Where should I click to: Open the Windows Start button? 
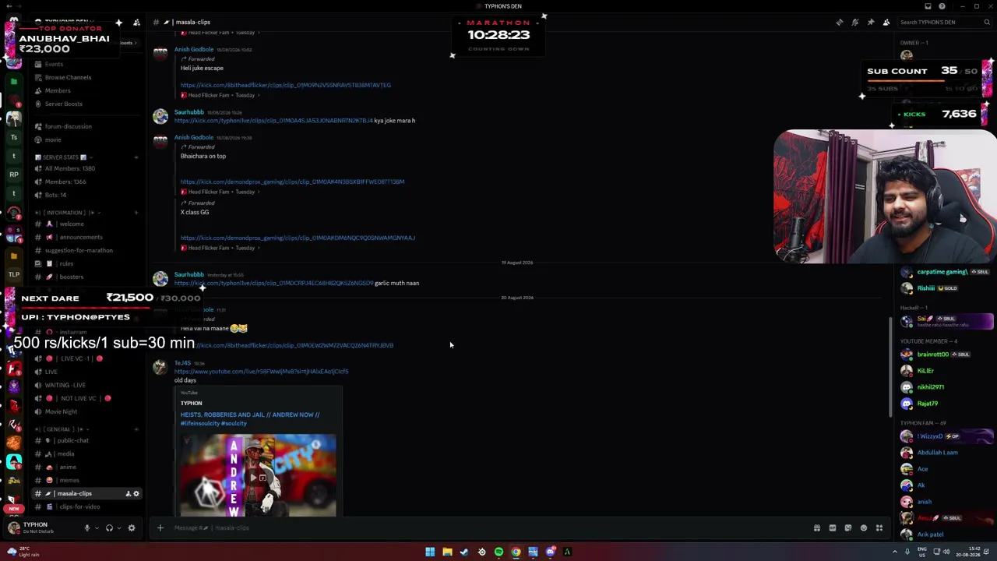click(430, 552)
